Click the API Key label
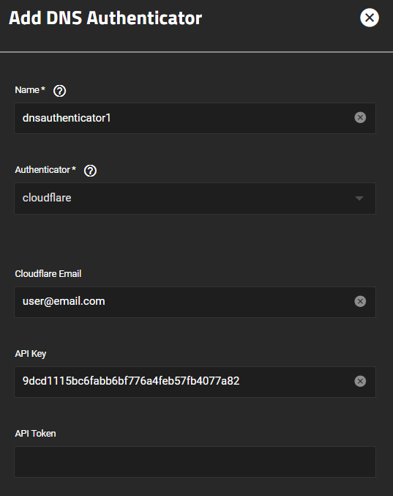The width and height of the screenshot is (393, 496). coord(31,354)
